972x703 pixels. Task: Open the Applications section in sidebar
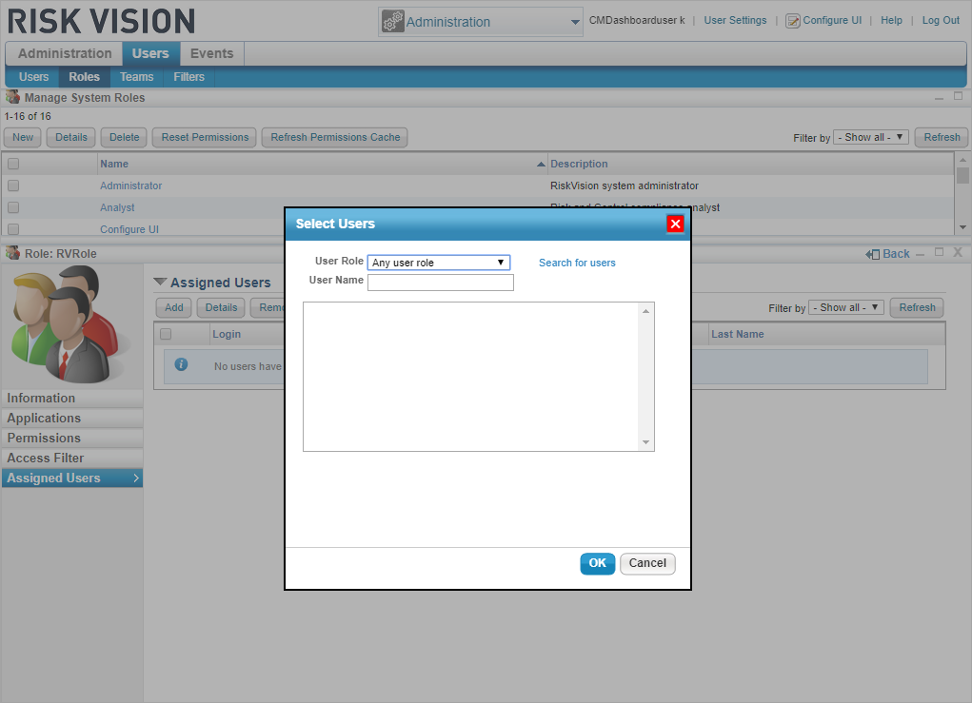pyautogui.click(x=72, y=418)
